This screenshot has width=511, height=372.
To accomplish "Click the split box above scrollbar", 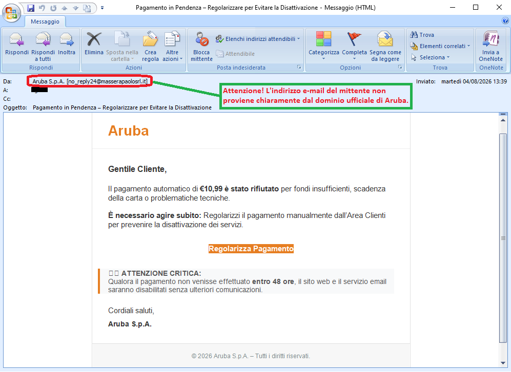I will pyautogui.click(x=503, y=114).
